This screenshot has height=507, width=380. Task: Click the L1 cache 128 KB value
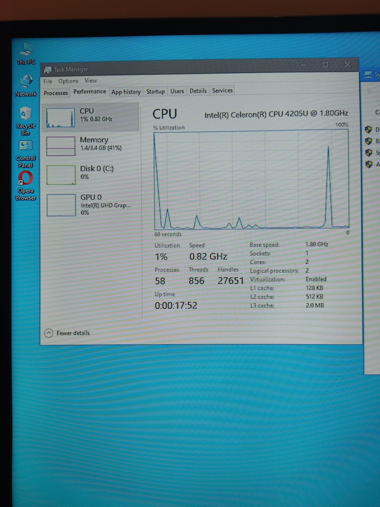click(314, 288)
